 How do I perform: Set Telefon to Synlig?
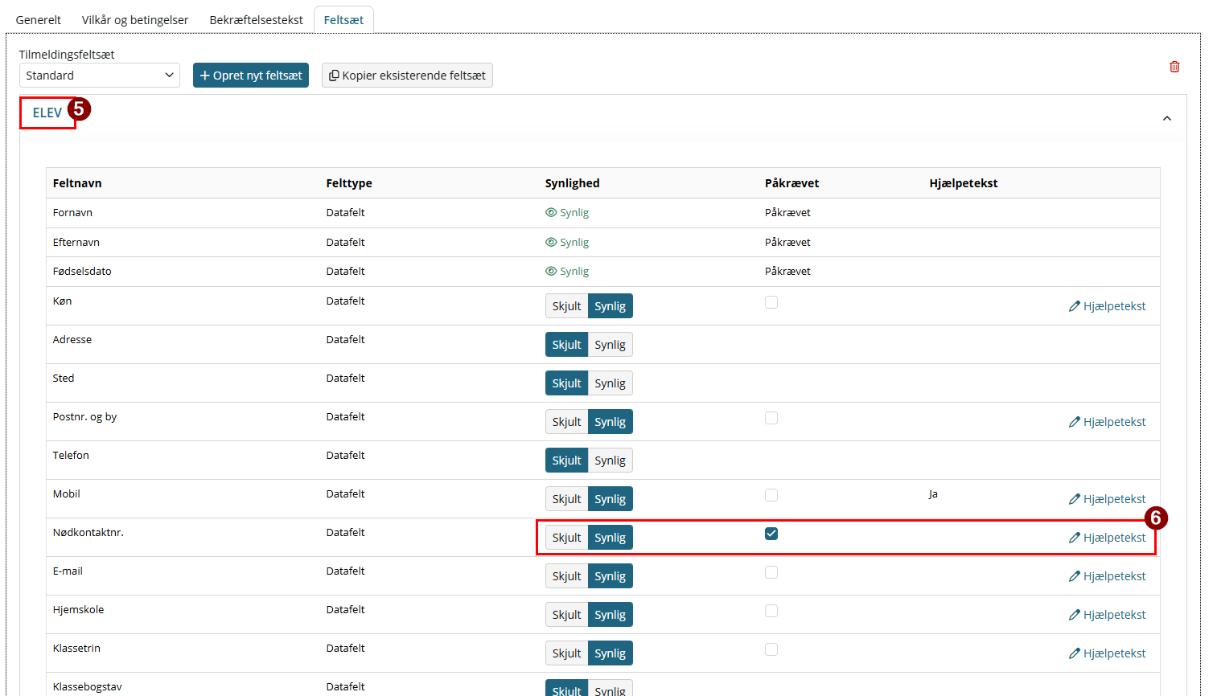(x=611, y=461)
